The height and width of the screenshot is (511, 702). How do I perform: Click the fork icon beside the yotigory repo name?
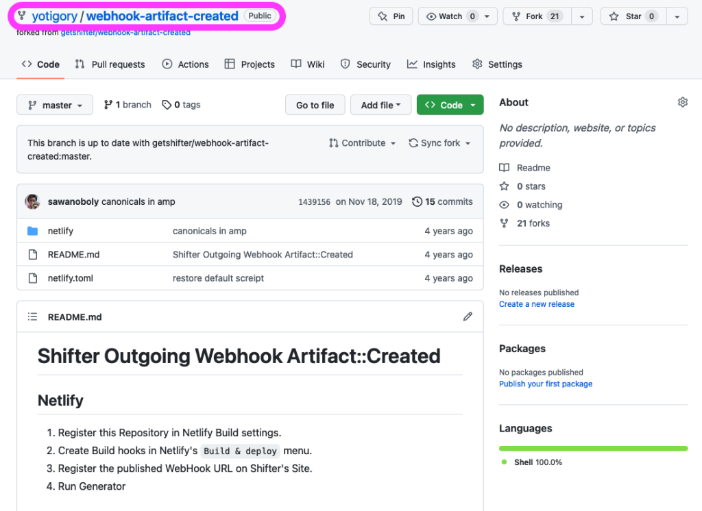(x=21, y=16)
